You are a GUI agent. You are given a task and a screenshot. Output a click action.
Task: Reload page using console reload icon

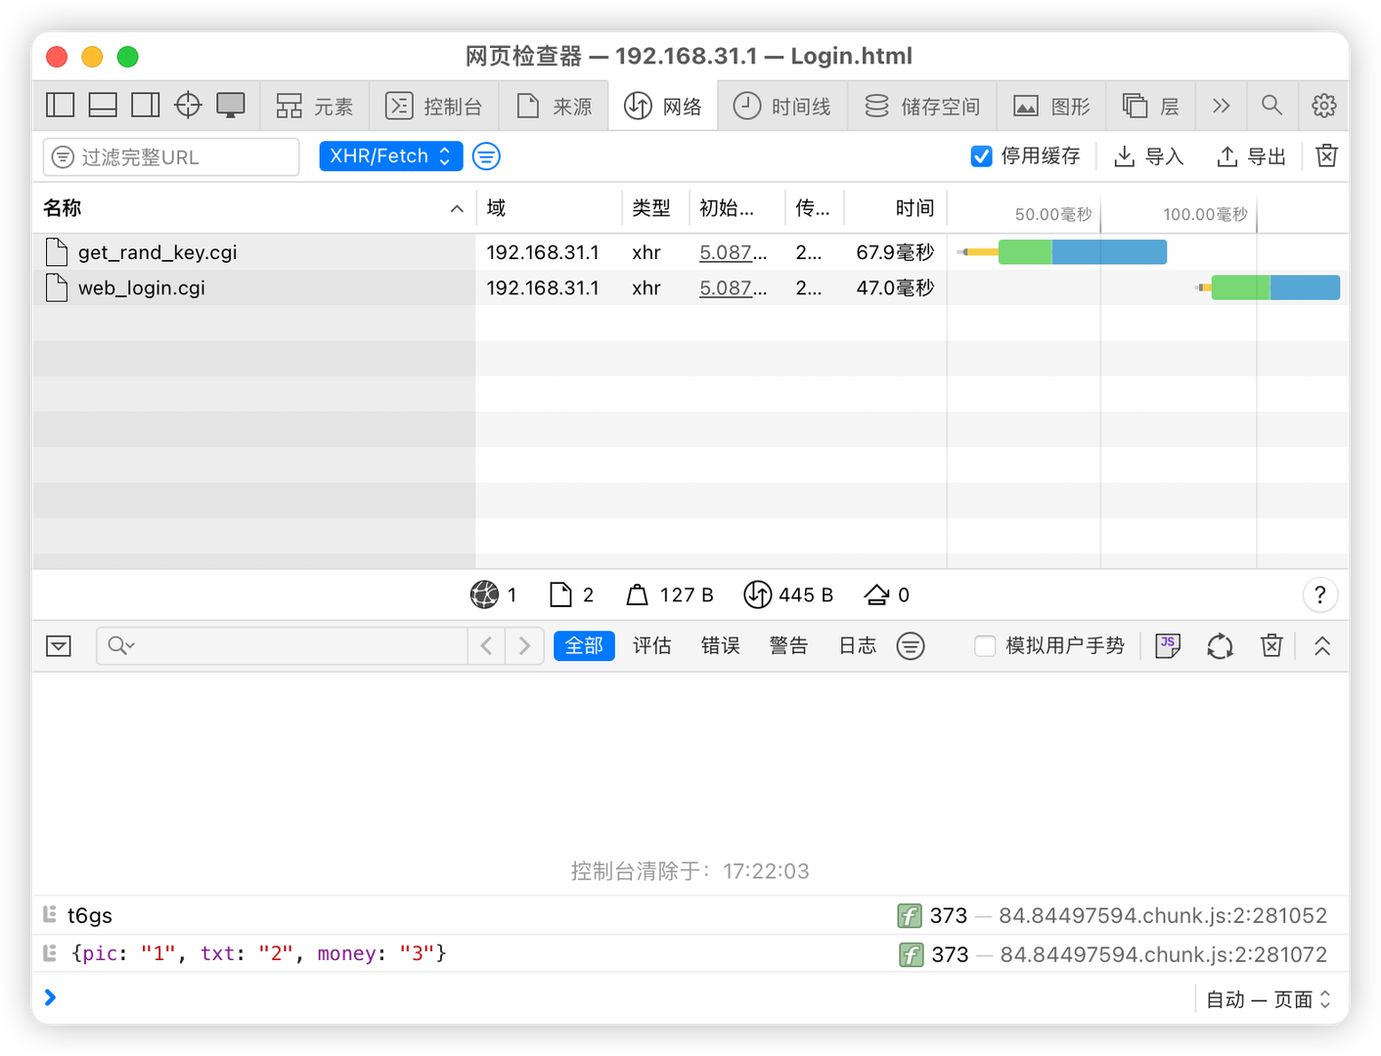[1220, 646]
